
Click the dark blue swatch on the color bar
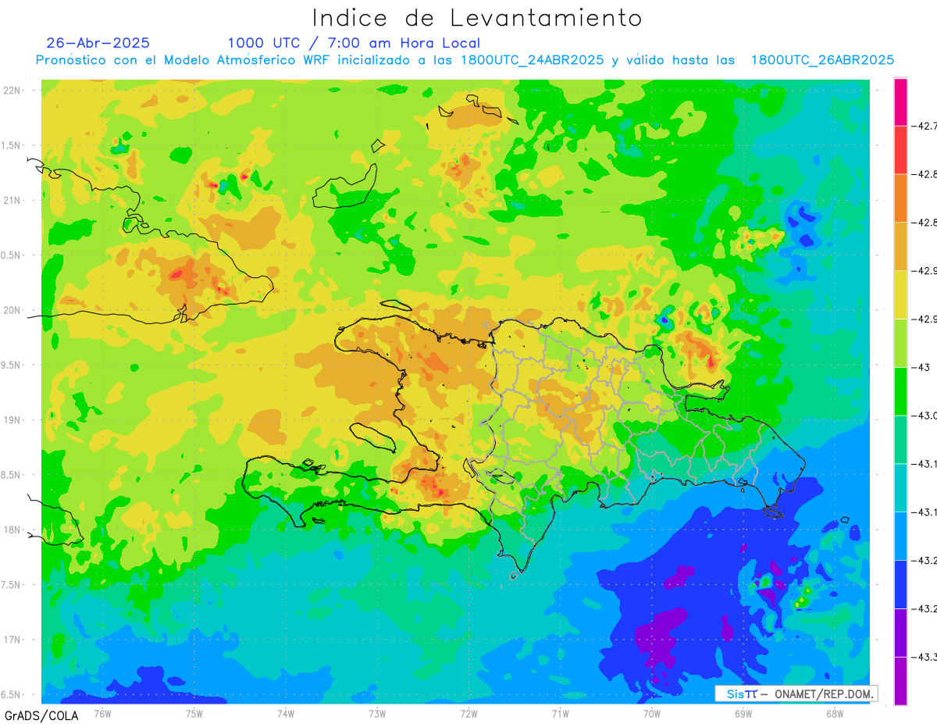[x=900, y=584]
